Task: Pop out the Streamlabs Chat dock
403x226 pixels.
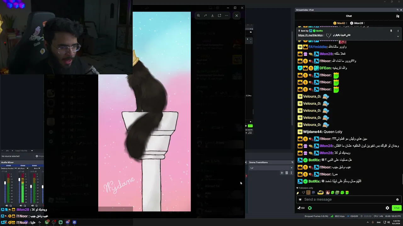Action: click(x=398, y=10)
